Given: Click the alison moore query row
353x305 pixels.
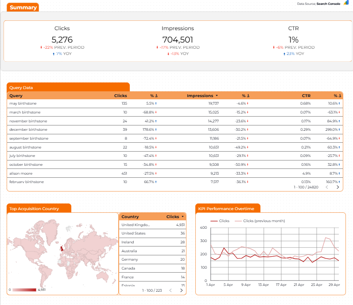Looking at the screenshot, I should pos(175,173).
